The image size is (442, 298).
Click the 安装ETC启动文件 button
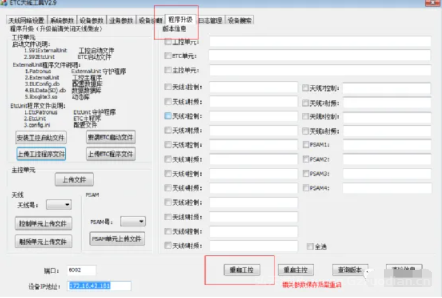[111, 138]
